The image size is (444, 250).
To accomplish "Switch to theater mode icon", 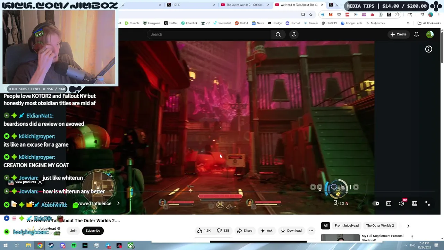I will pos(415,203).
